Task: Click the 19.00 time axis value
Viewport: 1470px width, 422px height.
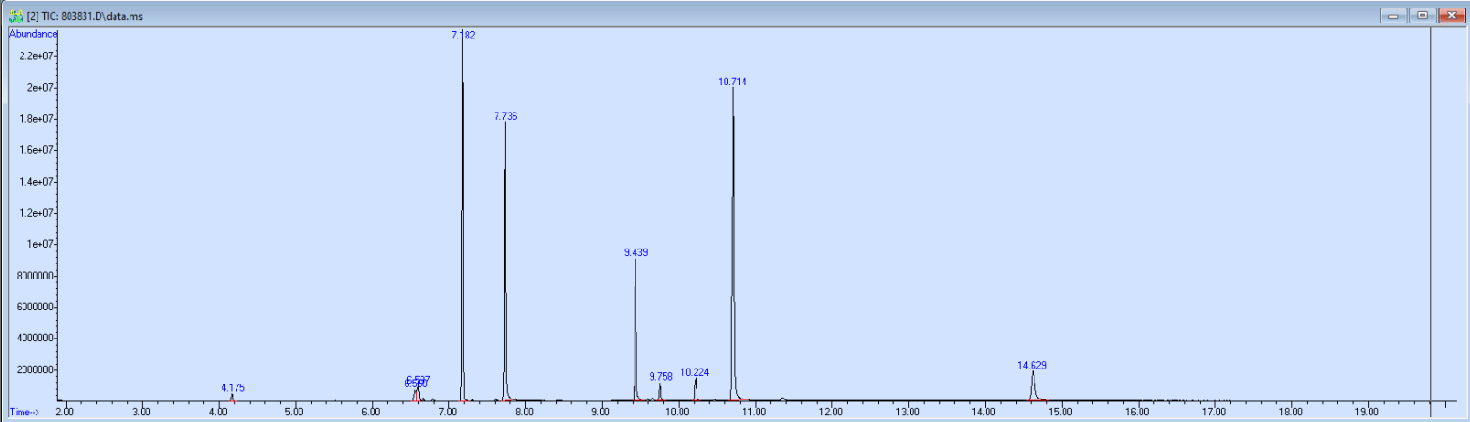Action: click(x=1367, y=412)
